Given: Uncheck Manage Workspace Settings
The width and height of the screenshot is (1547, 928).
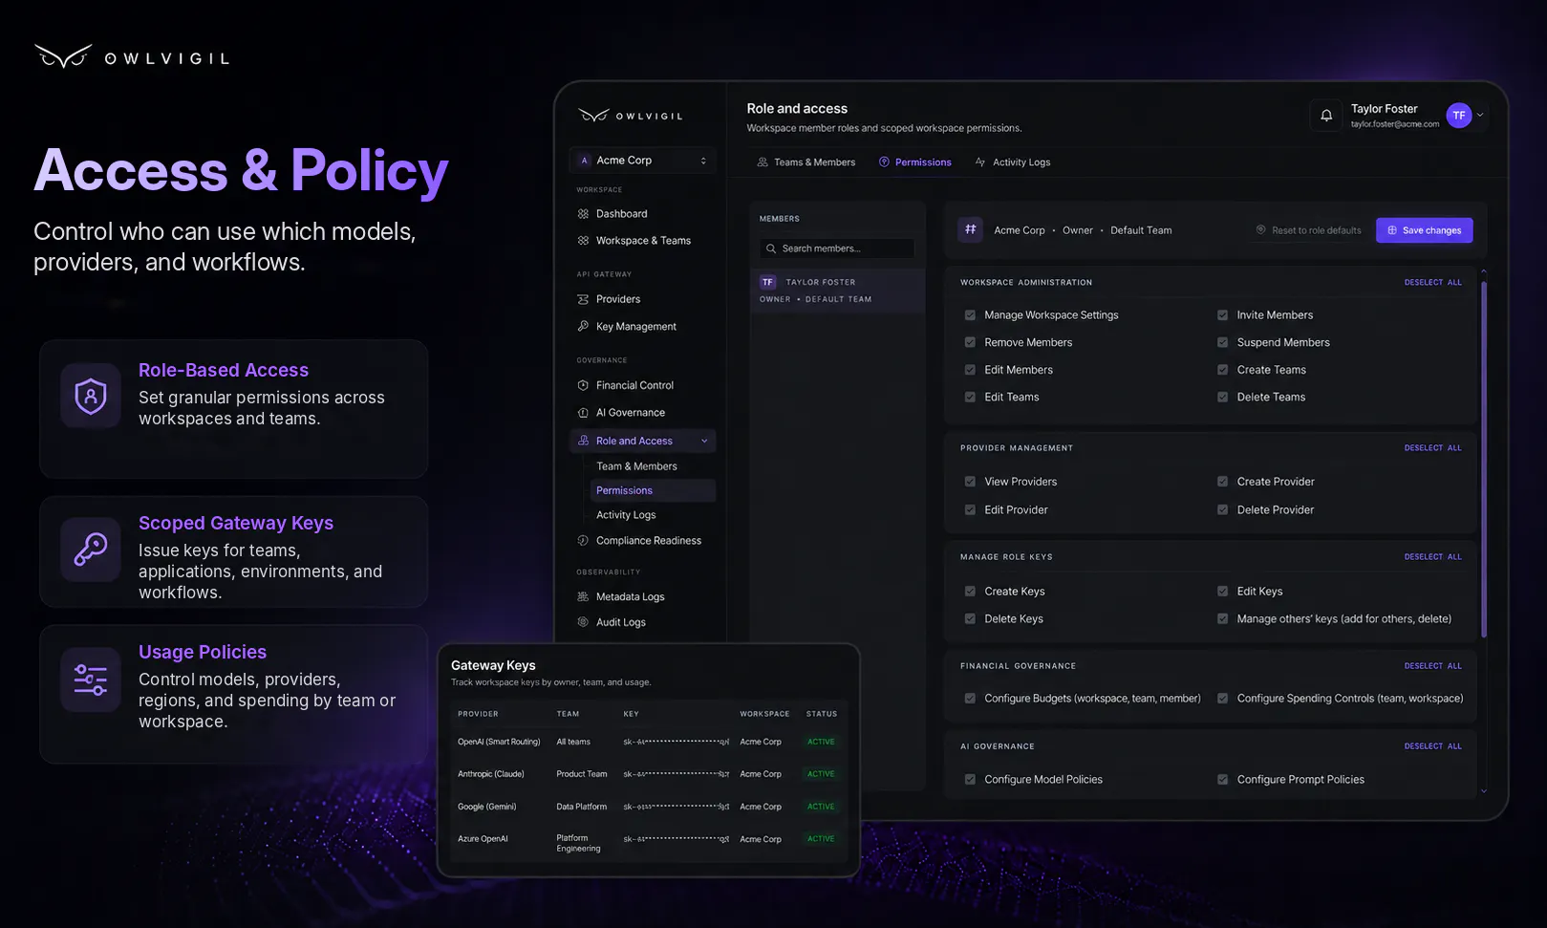Looking at the screenshot, I should [x=970, y=315].
